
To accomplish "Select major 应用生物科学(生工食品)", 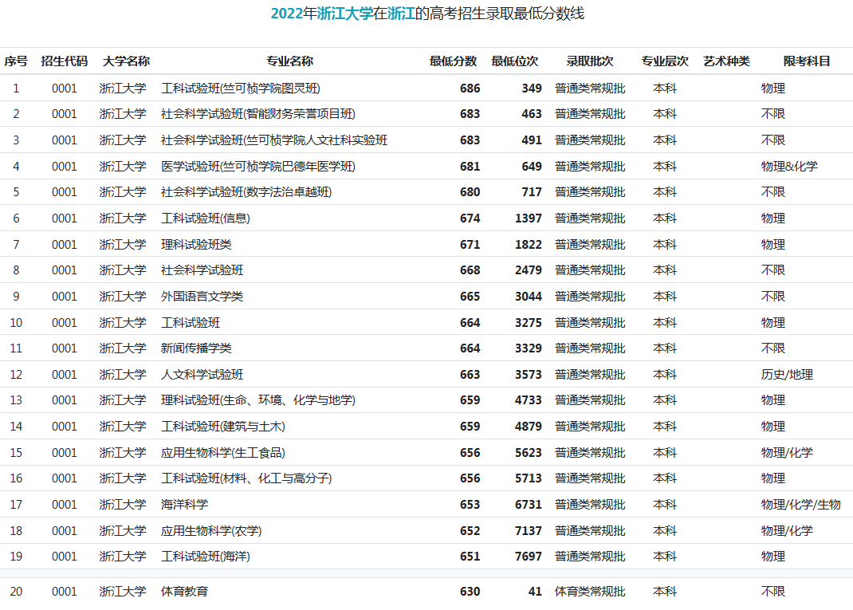I will pos(223,453).
